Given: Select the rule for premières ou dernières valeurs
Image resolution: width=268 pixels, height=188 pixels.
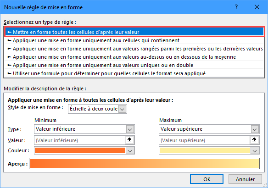Looking at the screenshot, I should point(134,49).
